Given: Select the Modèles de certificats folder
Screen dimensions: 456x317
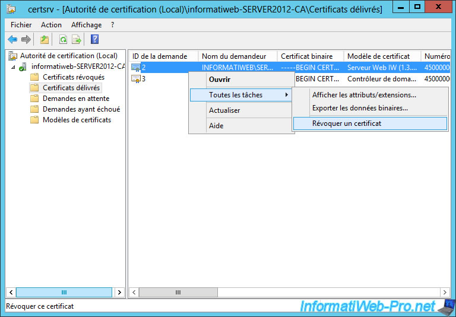Looking at the screenshot, I should 77,120.
